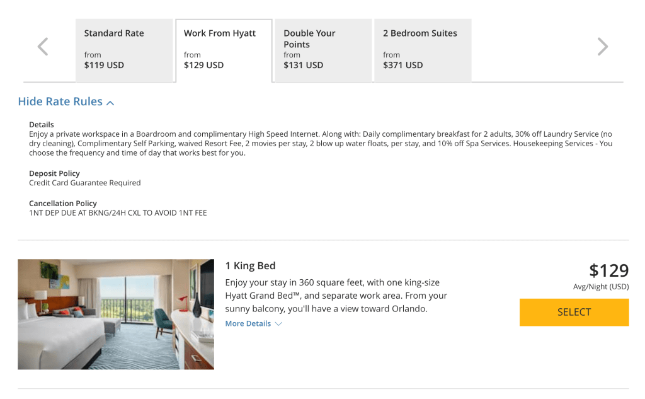Click the large $129 nightly price
Viewport: 645px width, 399px height.
(x=608, y=270)
